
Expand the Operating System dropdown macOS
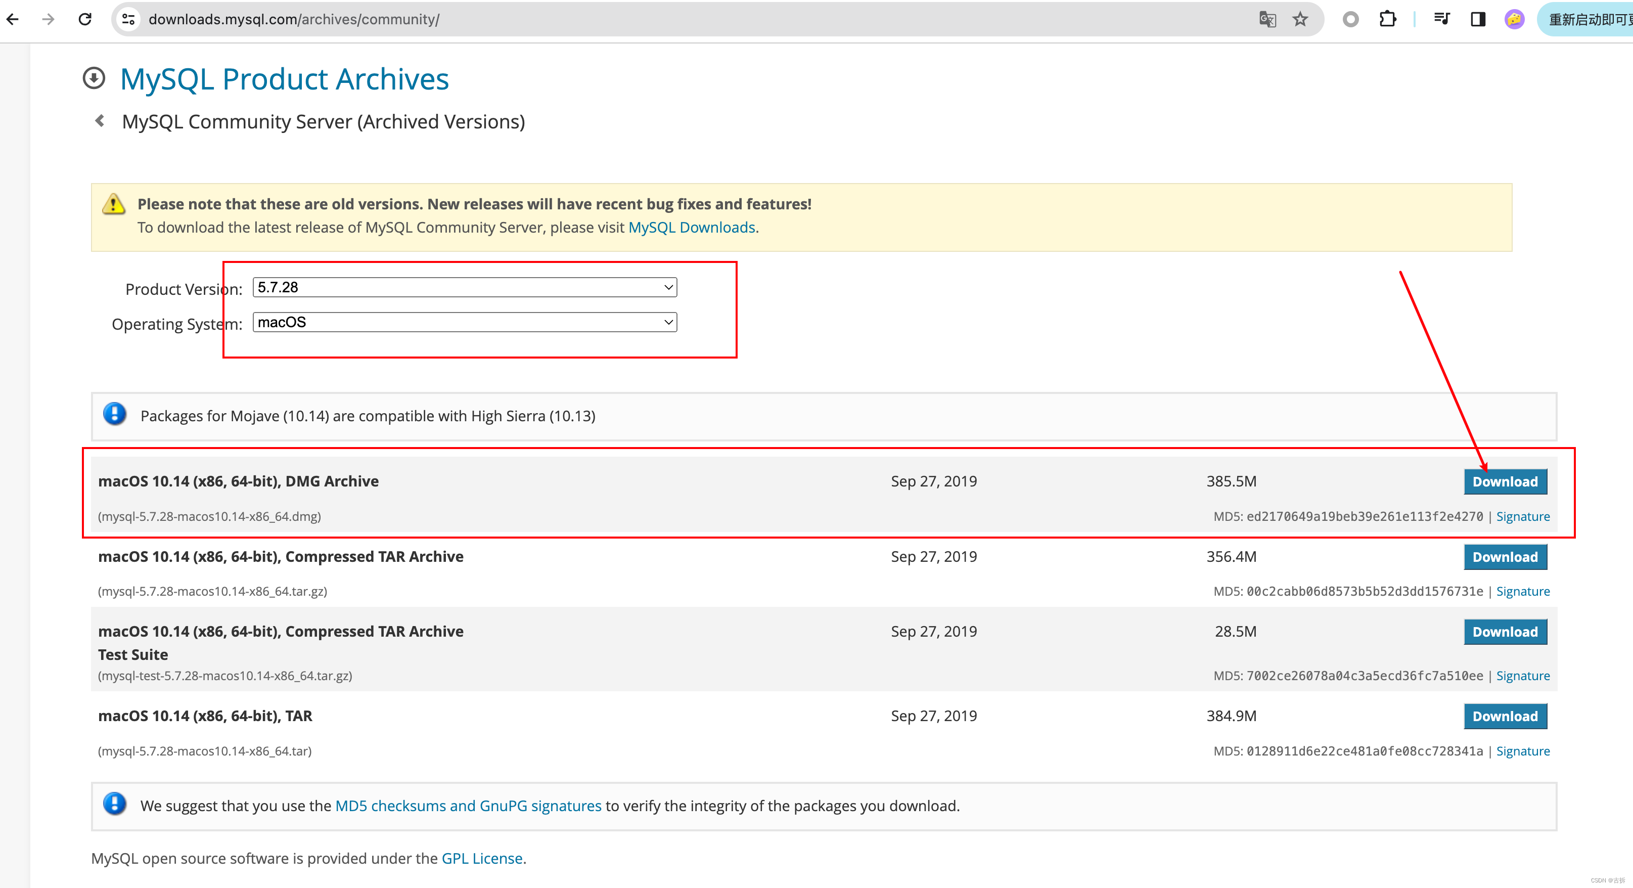click(x=465, y=322)
